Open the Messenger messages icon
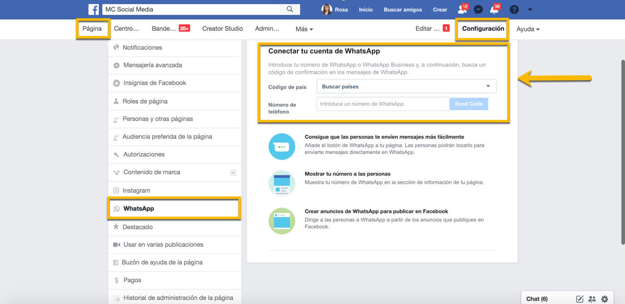Image resolution: width=625 pixels, height=304 pixels. coord(478,9)
